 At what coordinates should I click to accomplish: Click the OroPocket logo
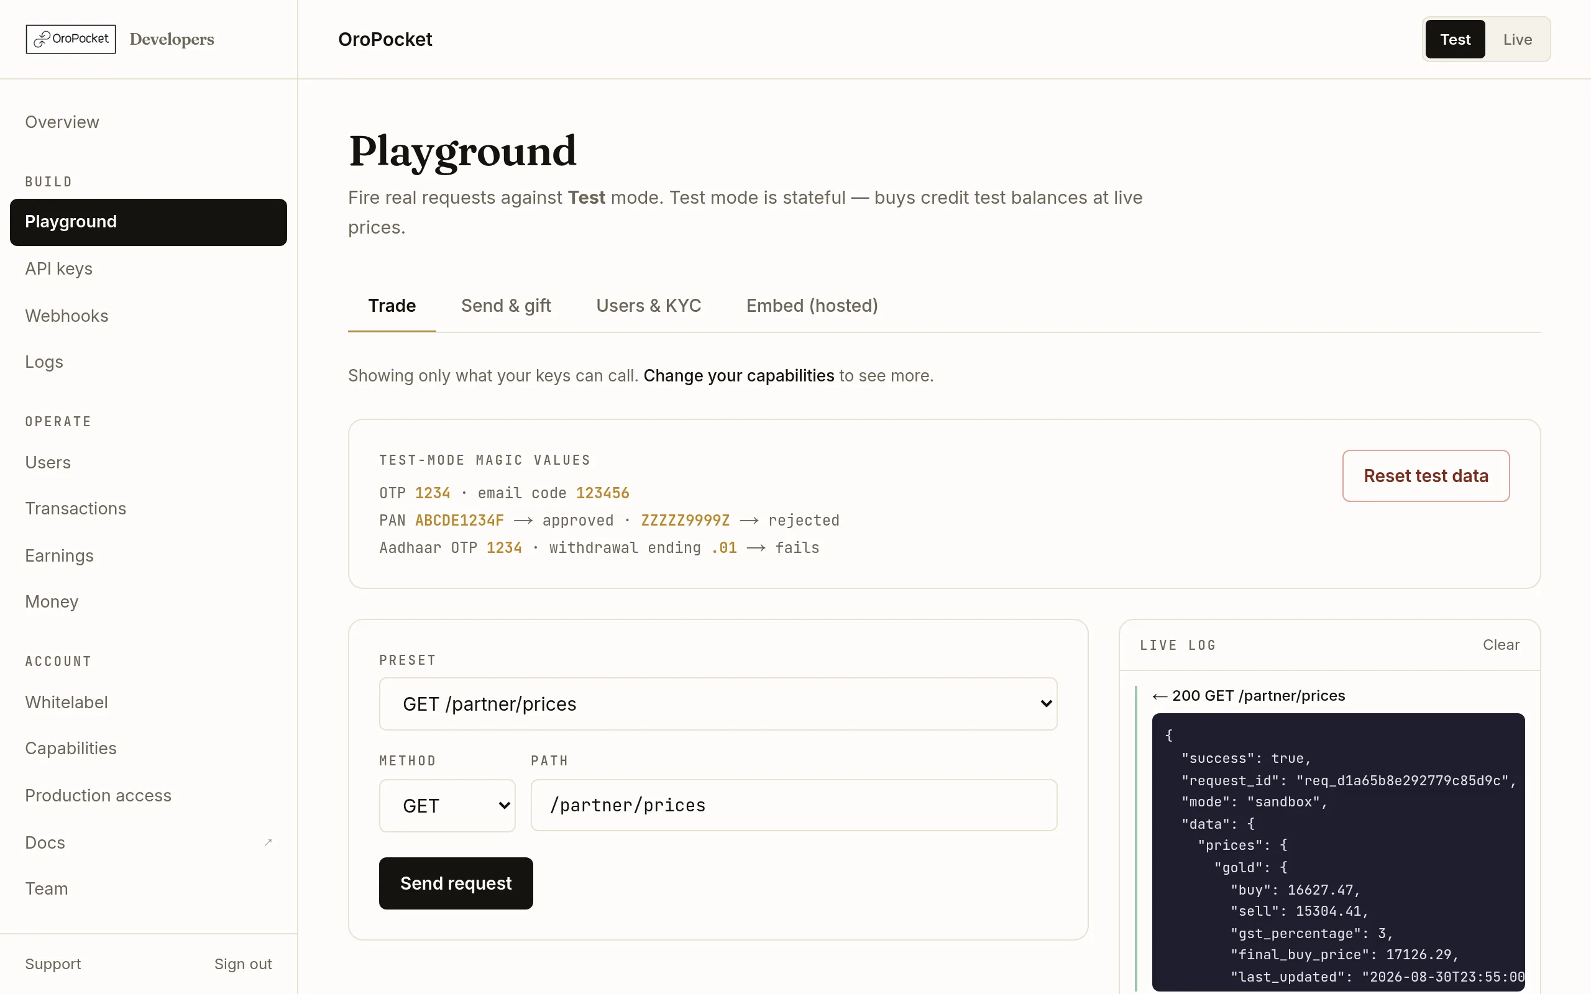[71, 39]
